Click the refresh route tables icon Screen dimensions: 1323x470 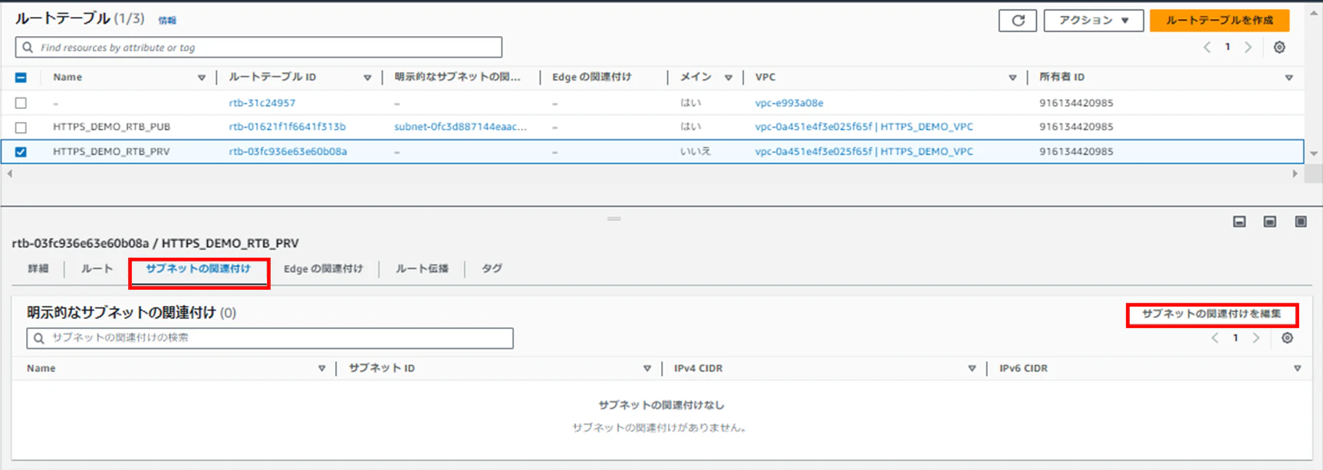click(x=1017, y=21)
